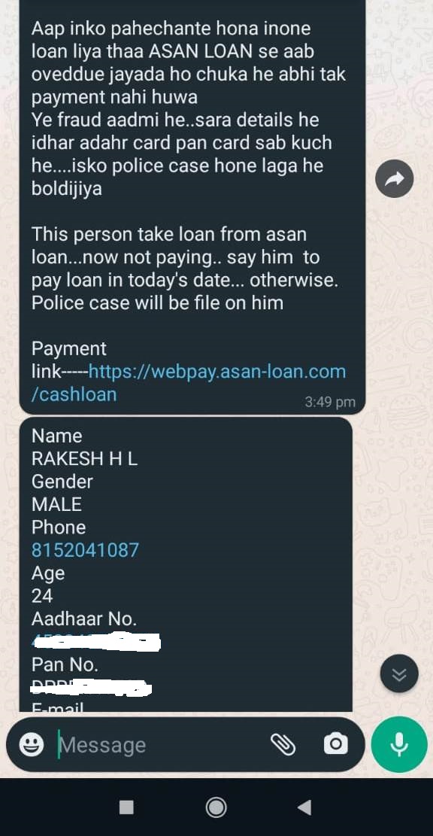The width and height of the screenshot is (433, 836).
Task: Tap the redacted Pan No. value
Action: click(91, 688)
